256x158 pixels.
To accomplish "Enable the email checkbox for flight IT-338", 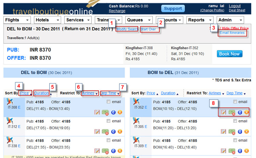I will click(109, 140).
